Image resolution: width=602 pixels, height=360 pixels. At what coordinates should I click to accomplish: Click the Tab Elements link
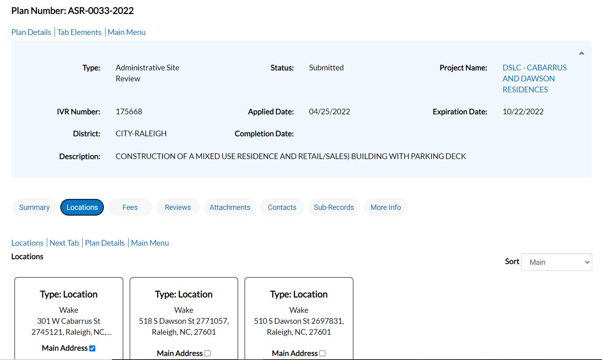tap(79, 32)
